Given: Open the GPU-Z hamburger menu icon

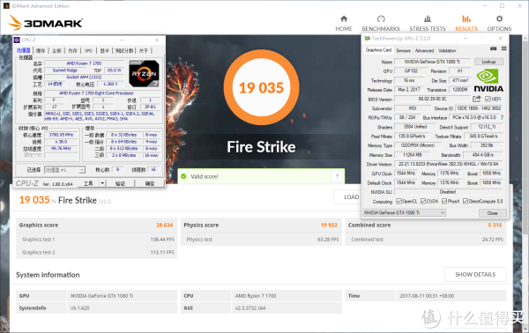Looking at the screenshot, I should tap(504, 48).
